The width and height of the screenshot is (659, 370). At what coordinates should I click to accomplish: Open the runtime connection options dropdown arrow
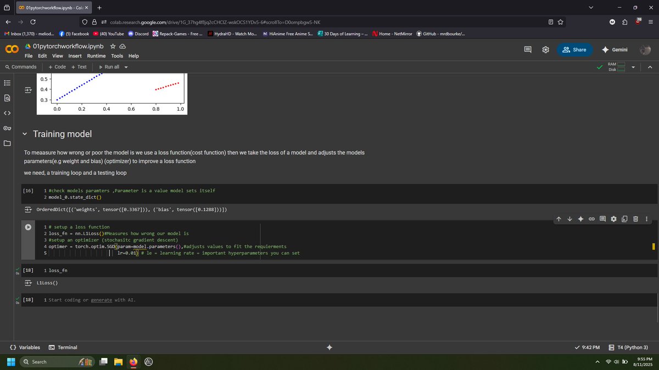pos(633,67)
